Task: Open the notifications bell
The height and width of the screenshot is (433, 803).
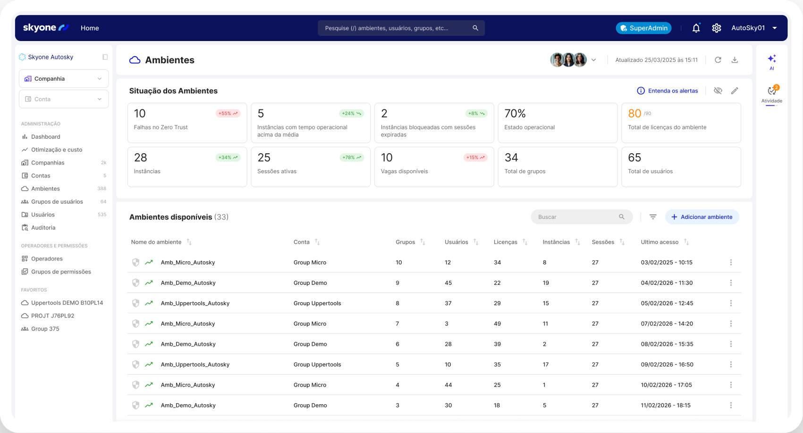Action: pyautogui.click(x=696, y=28)
